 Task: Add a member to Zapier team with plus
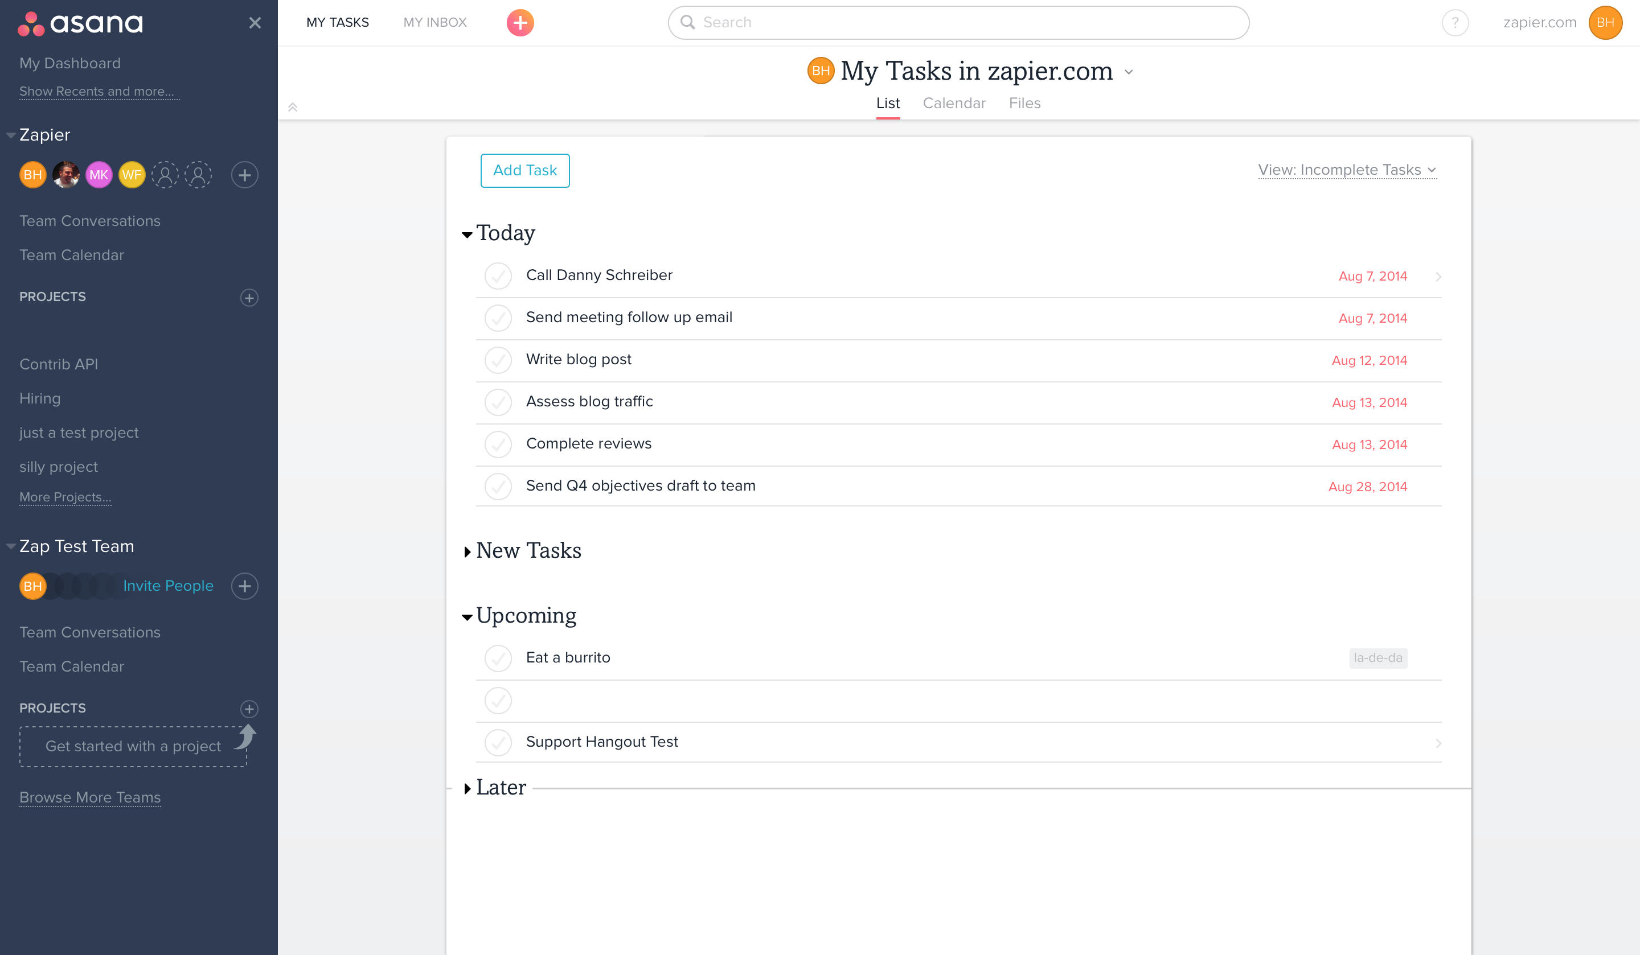pos(245,174)
